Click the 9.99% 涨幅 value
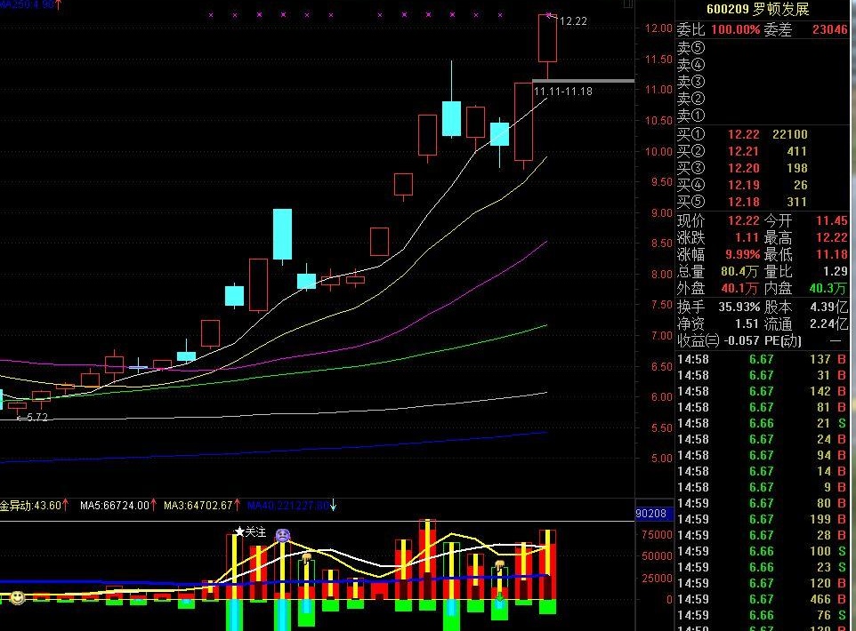The height and width of the screenshot is (631, 856). (x=742, y=255)
